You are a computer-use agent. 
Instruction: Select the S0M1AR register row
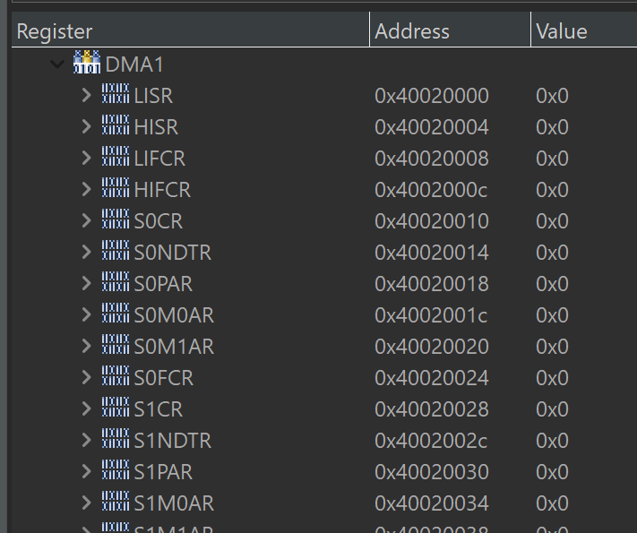point(324,346)
